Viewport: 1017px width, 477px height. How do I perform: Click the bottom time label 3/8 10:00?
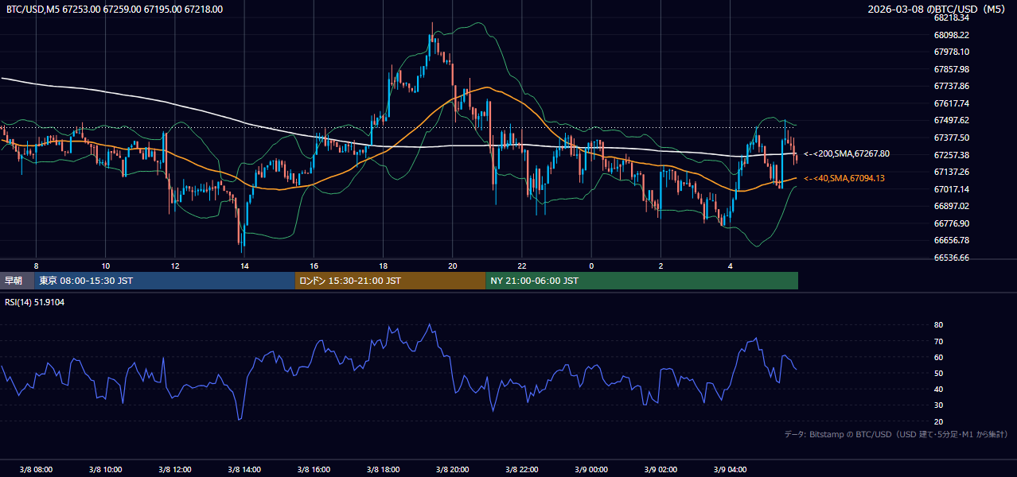(x=106, y=469)
